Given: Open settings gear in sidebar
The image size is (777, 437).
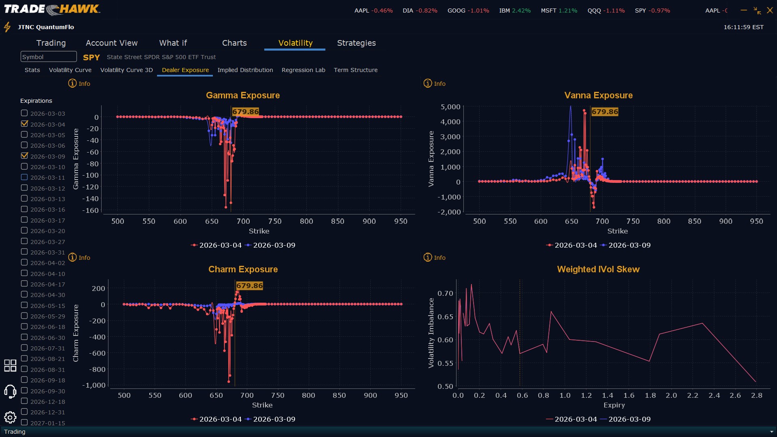Looking at the screenshot, I should coord(10,417).
